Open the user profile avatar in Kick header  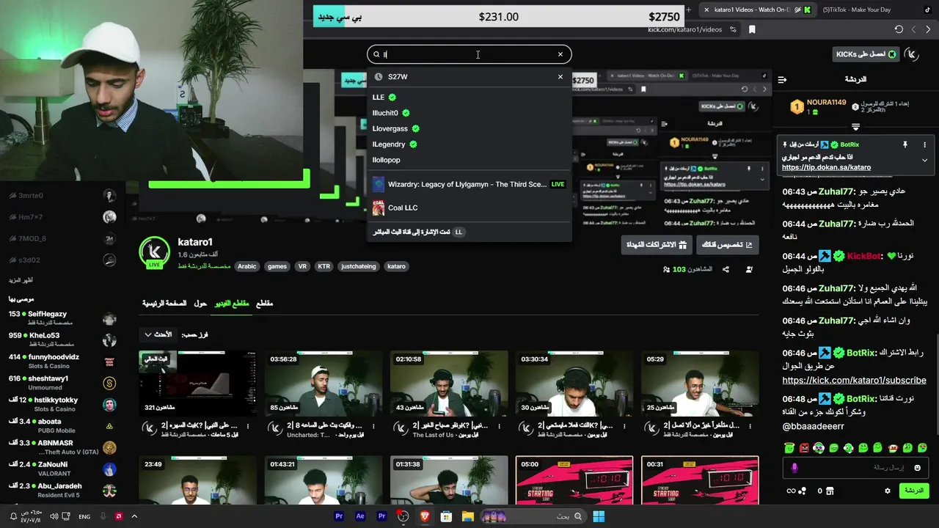[x=912, y=54]
